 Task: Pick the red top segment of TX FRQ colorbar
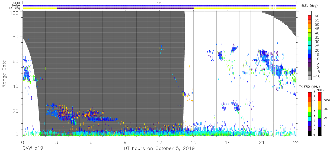[310, 95]
